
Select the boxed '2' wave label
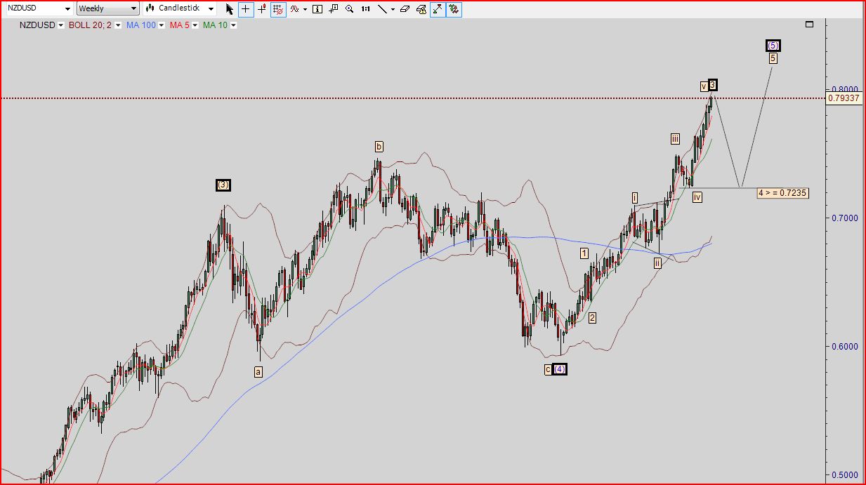[592, 318]
